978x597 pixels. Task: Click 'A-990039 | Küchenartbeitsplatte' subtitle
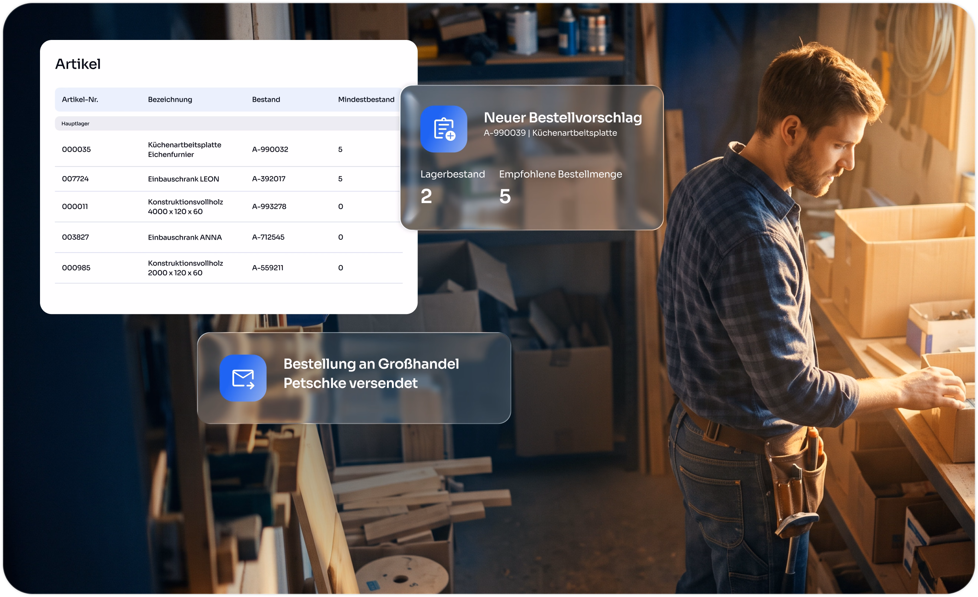coord(550,133)
